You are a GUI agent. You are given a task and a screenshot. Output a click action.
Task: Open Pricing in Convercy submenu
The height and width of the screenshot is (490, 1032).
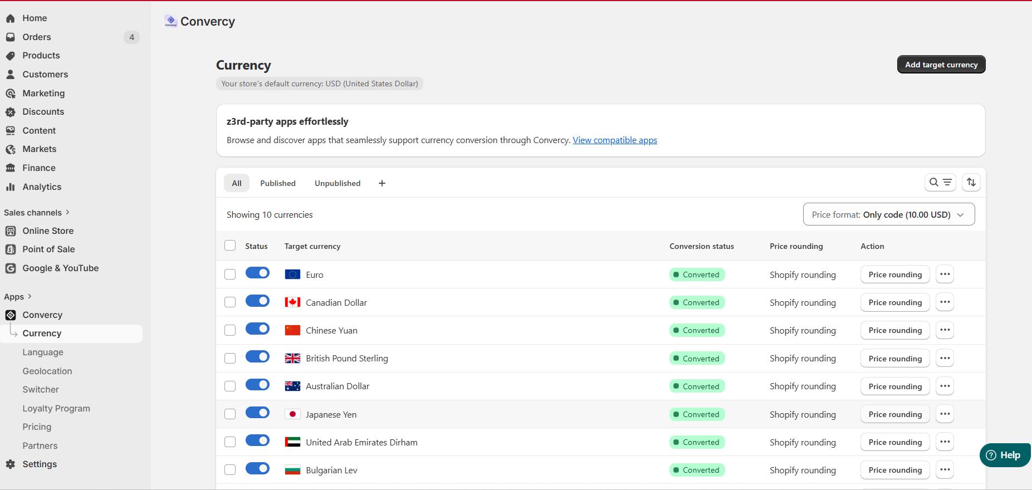tap(37, 427)
